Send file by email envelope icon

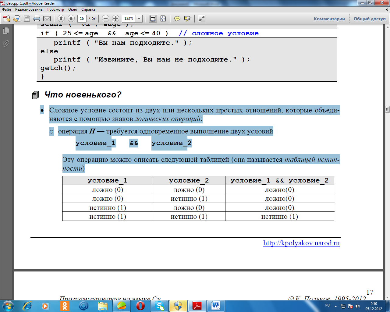pos(47,19)
